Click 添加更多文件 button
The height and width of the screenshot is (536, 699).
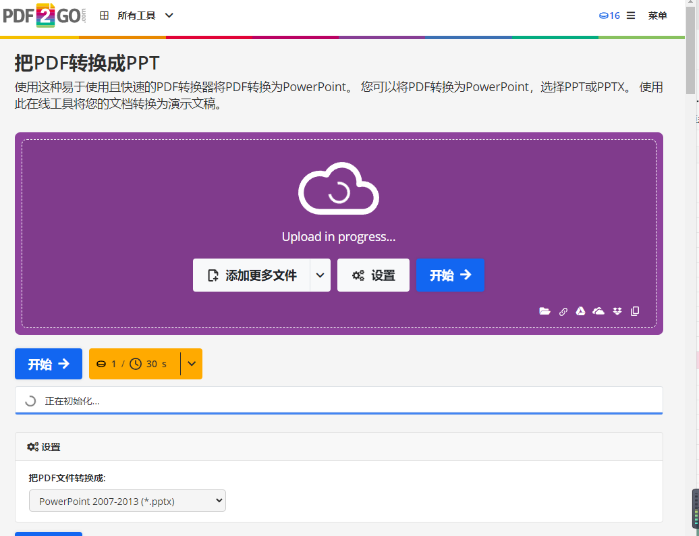(252, 275)
